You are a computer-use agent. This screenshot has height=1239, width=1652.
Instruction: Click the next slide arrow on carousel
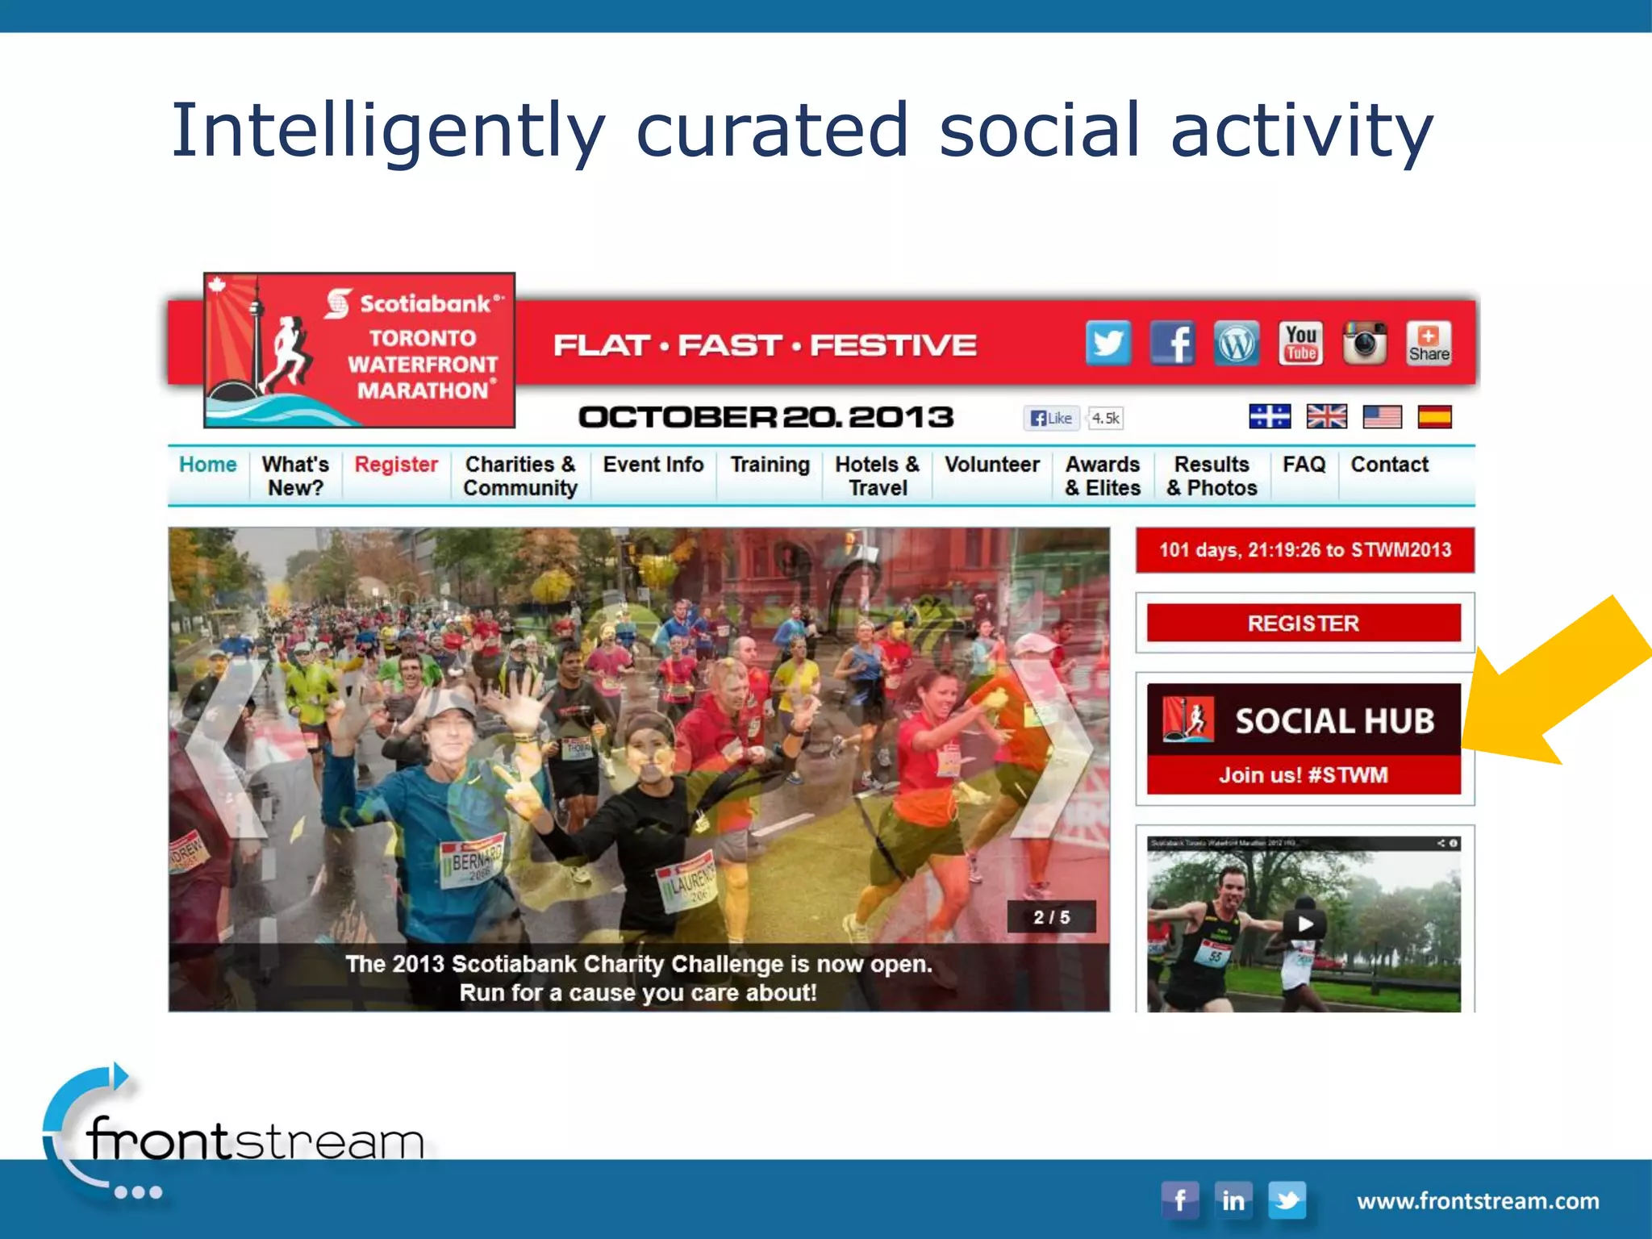coord(1051,749)
